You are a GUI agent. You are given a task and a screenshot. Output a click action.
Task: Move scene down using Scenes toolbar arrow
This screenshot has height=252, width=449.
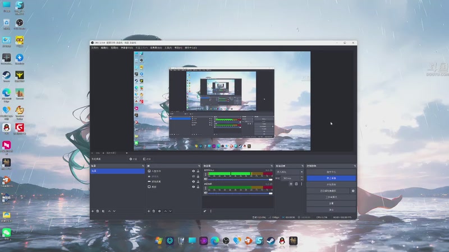tap(114, 211)
